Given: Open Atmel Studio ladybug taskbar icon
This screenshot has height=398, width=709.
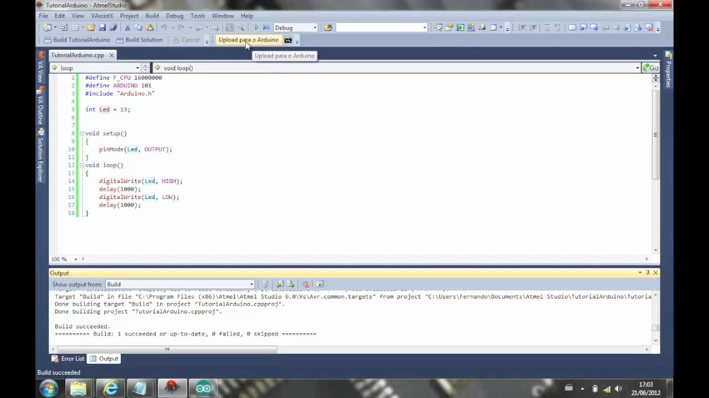Looking at the screenshot, I should [172, 388].
